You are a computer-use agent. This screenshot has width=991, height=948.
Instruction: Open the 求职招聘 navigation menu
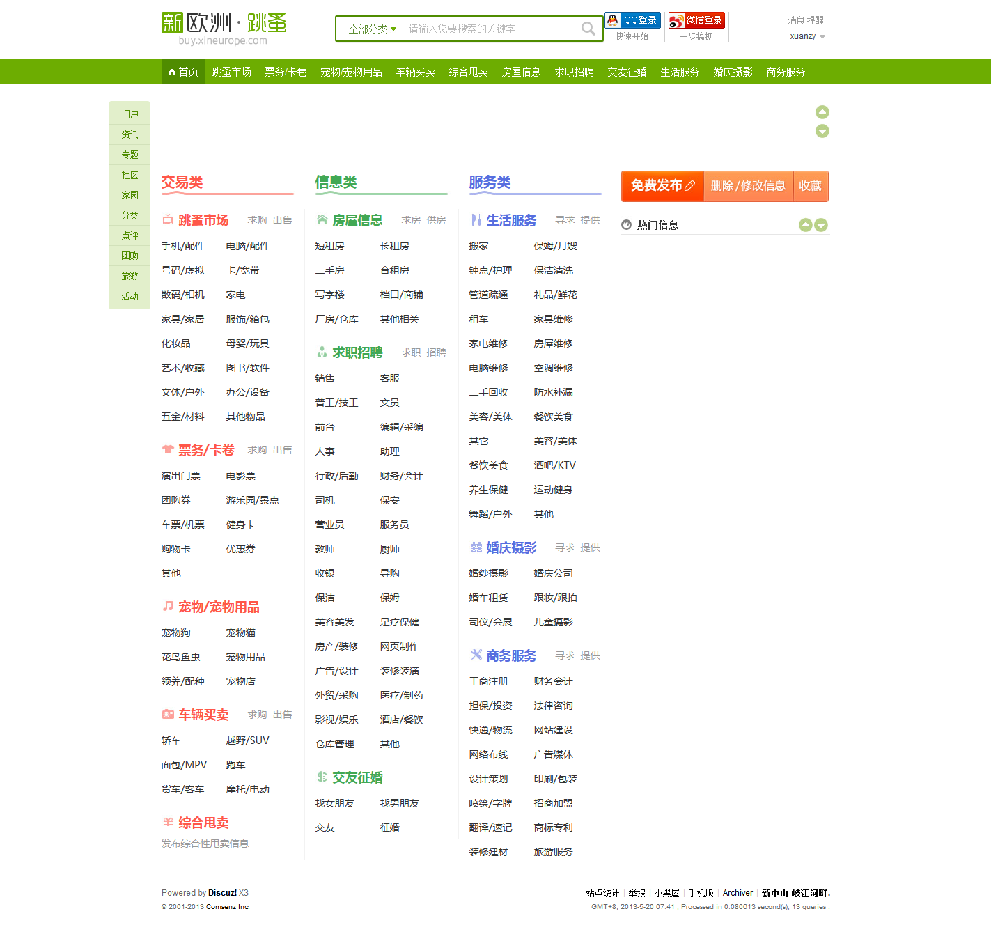click(x=574, y=71)
